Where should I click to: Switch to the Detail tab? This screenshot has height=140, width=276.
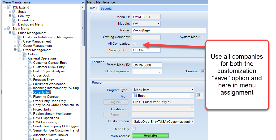(93, 8)
